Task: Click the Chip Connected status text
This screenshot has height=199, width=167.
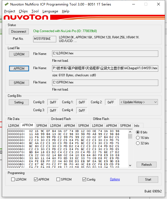Action: tap(65, 31)
